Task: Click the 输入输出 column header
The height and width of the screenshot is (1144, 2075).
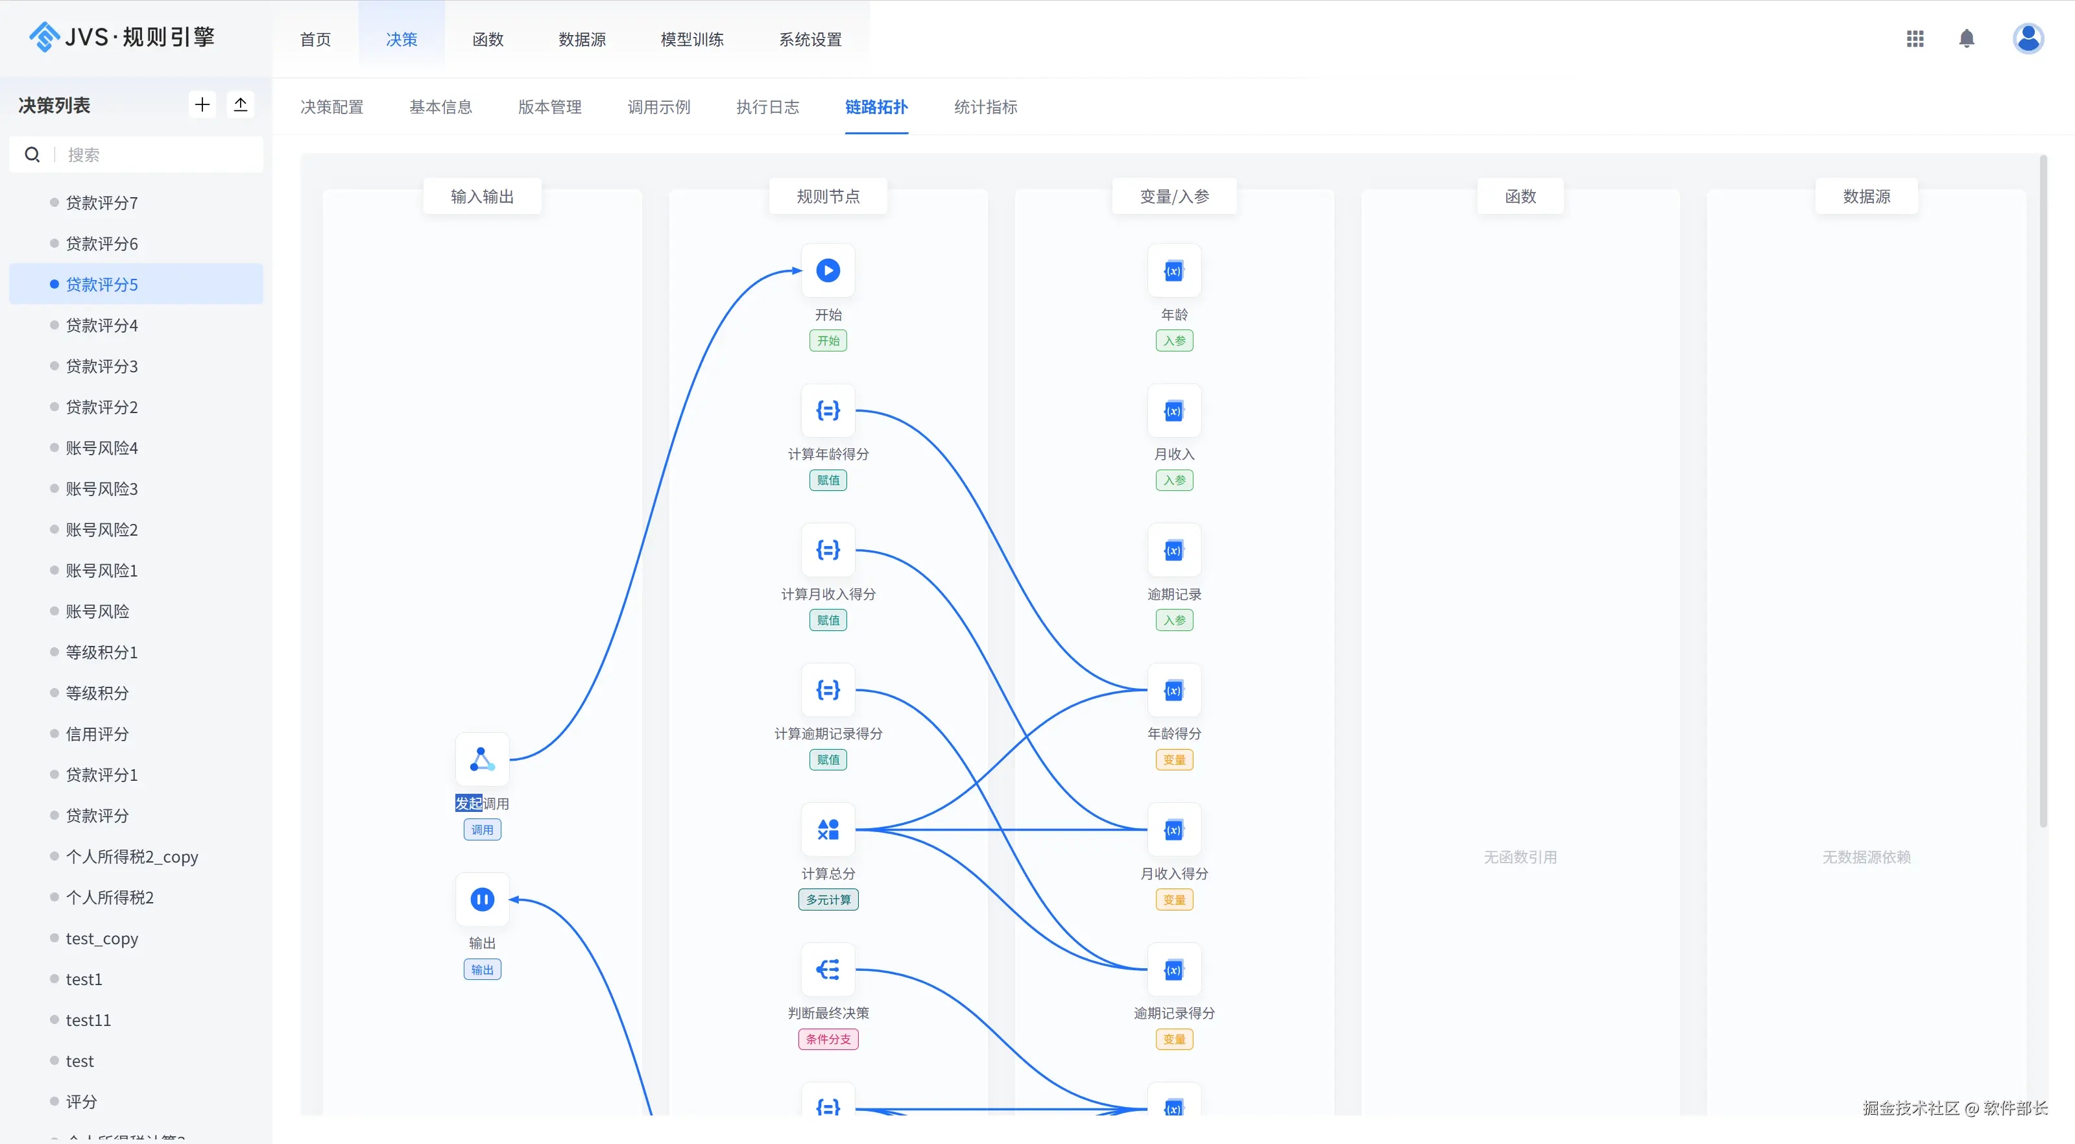Action: tap(483, 197)
